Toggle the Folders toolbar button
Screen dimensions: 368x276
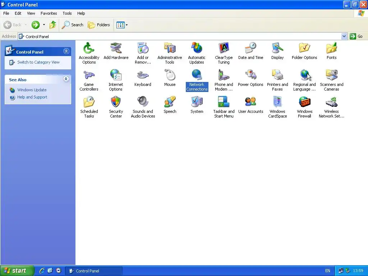tap(99, 25)
